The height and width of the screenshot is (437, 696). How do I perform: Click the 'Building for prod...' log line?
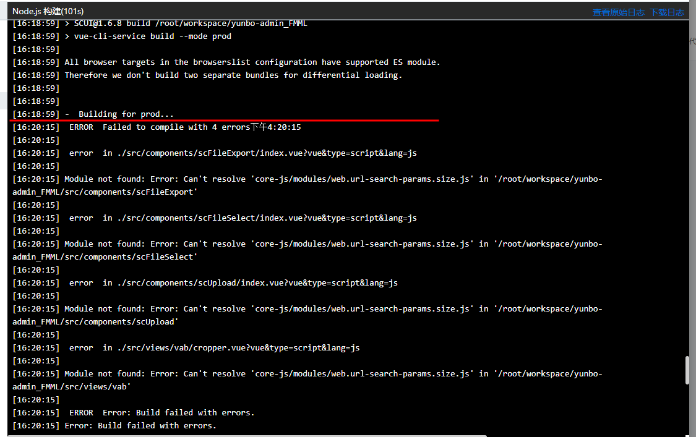pyautogui.click(x=93, y=114)
